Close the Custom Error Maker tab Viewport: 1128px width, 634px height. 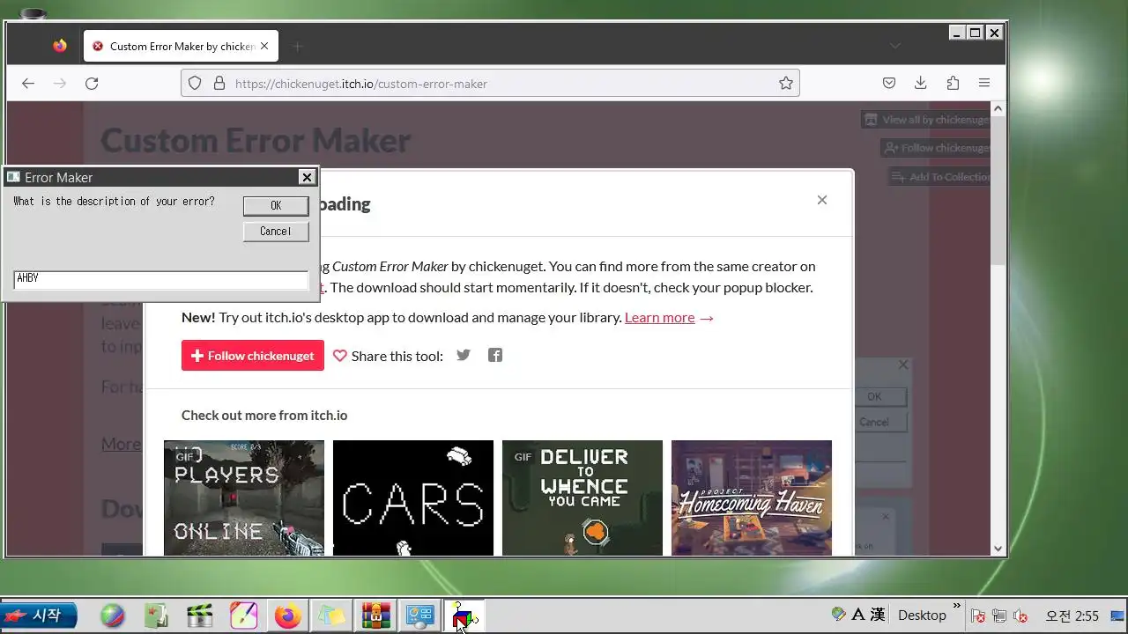(264, 46)
